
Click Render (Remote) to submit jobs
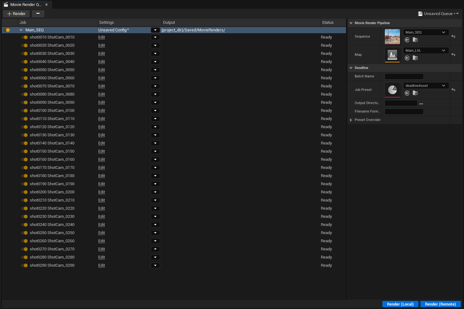440,304
